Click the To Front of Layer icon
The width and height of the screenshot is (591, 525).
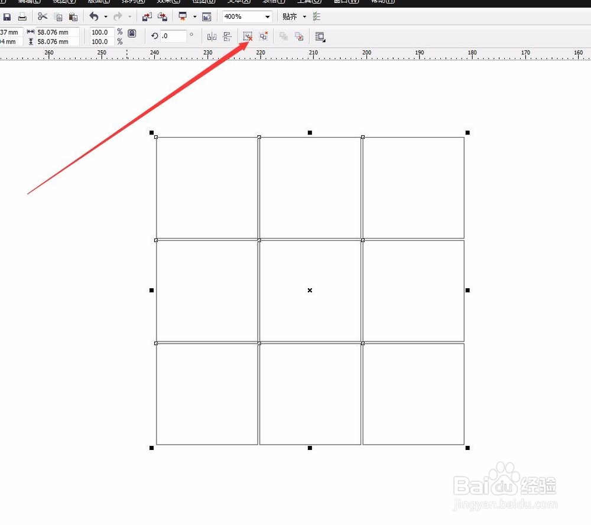(284, 36)
